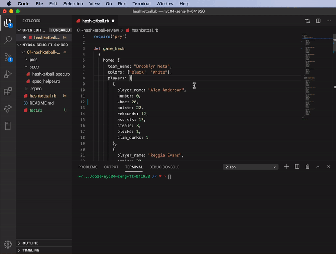Click the EXPLORER panel title

(x=31, y=21)
